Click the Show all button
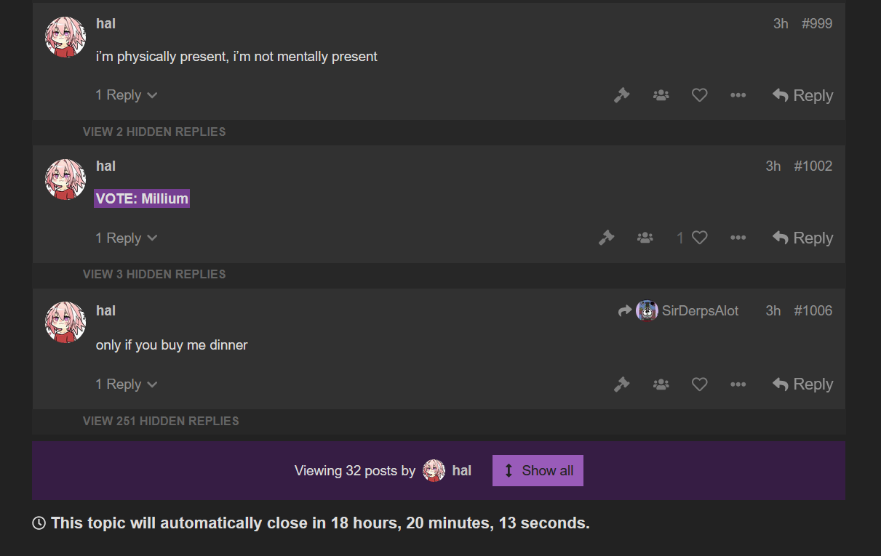Image resolution: width=881 pixels, height=556 pixels. click(x=538, y=470)
